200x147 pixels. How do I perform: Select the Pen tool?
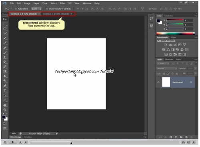pyautogui.click(x=5, y=86)
